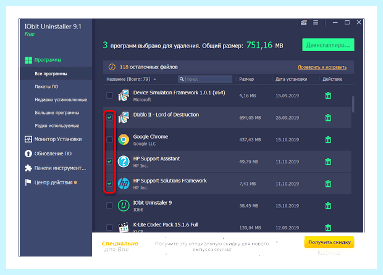Click the info icon beside 118 leftover files
This screenshot has width=383, height=275.
pyautogui.click(x=112, y=67)
